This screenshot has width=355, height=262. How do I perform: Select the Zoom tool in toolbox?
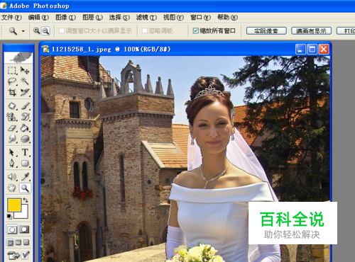(25, 188)
